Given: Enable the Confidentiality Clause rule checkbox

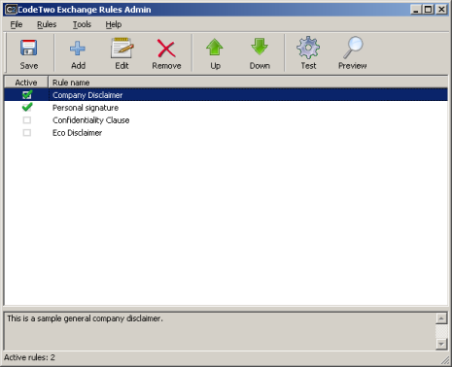Looking at the screenshot, I should (27, 120).
